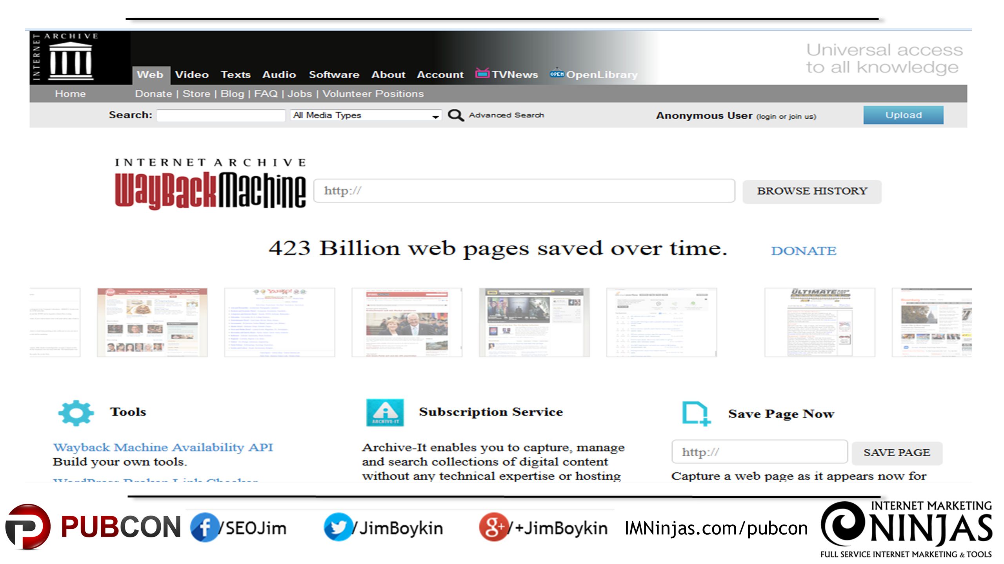Click the Twitter bird icon beside /JimBoykin
This screenshot has height=564, width=1004.
click(x=338, y=527)
